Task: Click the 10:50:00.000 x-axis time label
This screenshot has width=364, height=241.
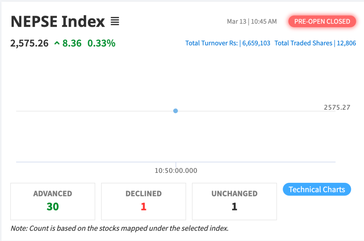Action: click(176, 171)
